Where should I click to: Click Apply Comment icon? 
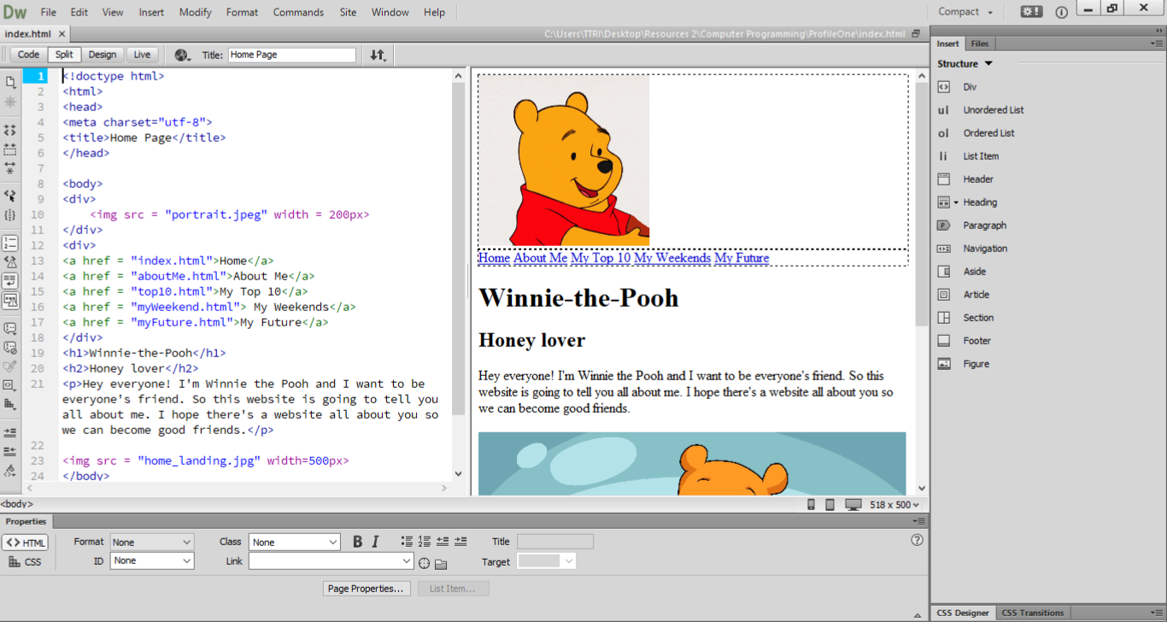pos(10,328)
